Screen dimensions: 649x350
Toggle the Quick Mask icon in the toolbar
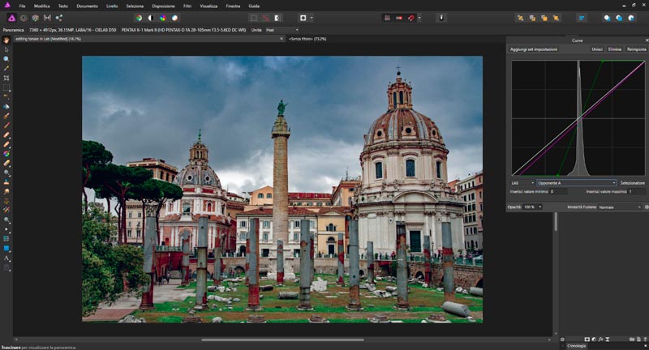(x=303, y=18)
